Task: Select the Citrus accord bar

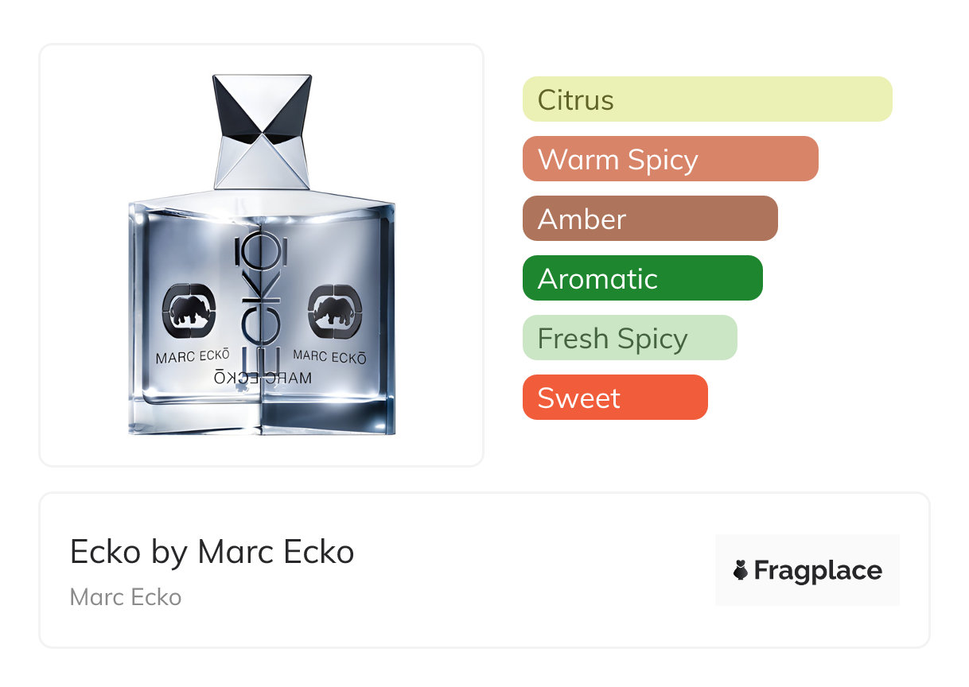Action: 707,99
